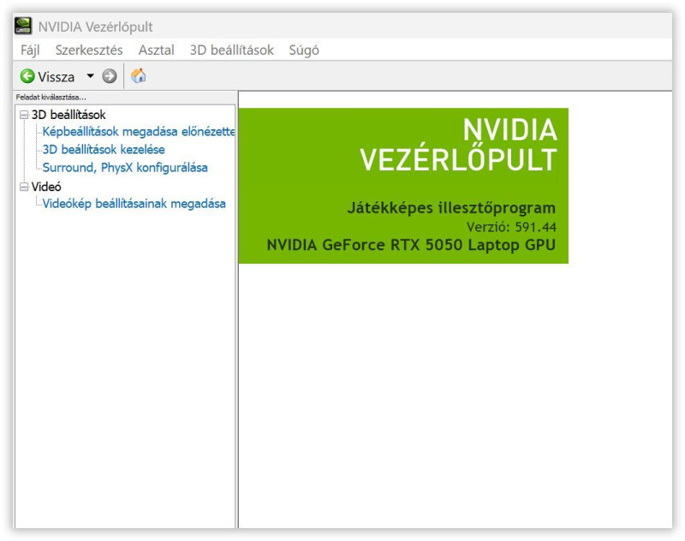This screenshot has height=541, width=685.
Task: Open the Vissza history dropdown arrow
Action: point(91,76)
